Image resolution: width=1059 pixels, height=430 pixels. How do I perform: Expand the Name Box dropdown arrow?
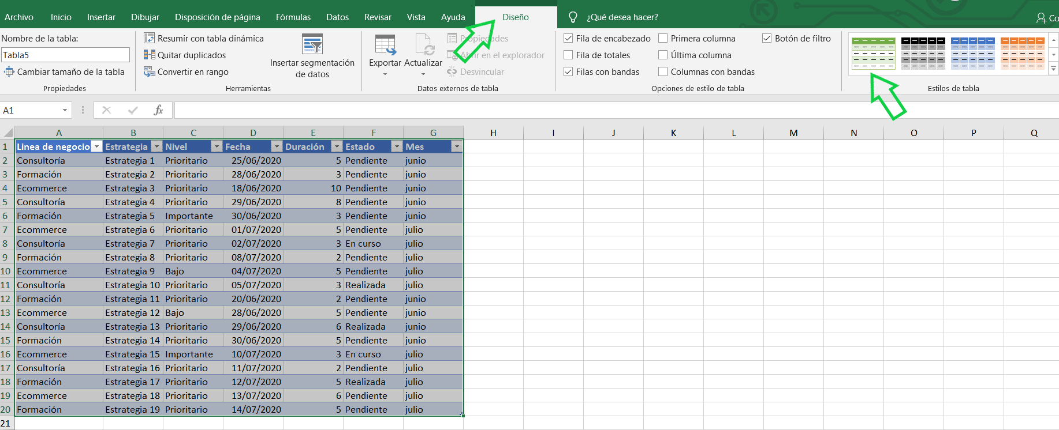coord(65,110)
